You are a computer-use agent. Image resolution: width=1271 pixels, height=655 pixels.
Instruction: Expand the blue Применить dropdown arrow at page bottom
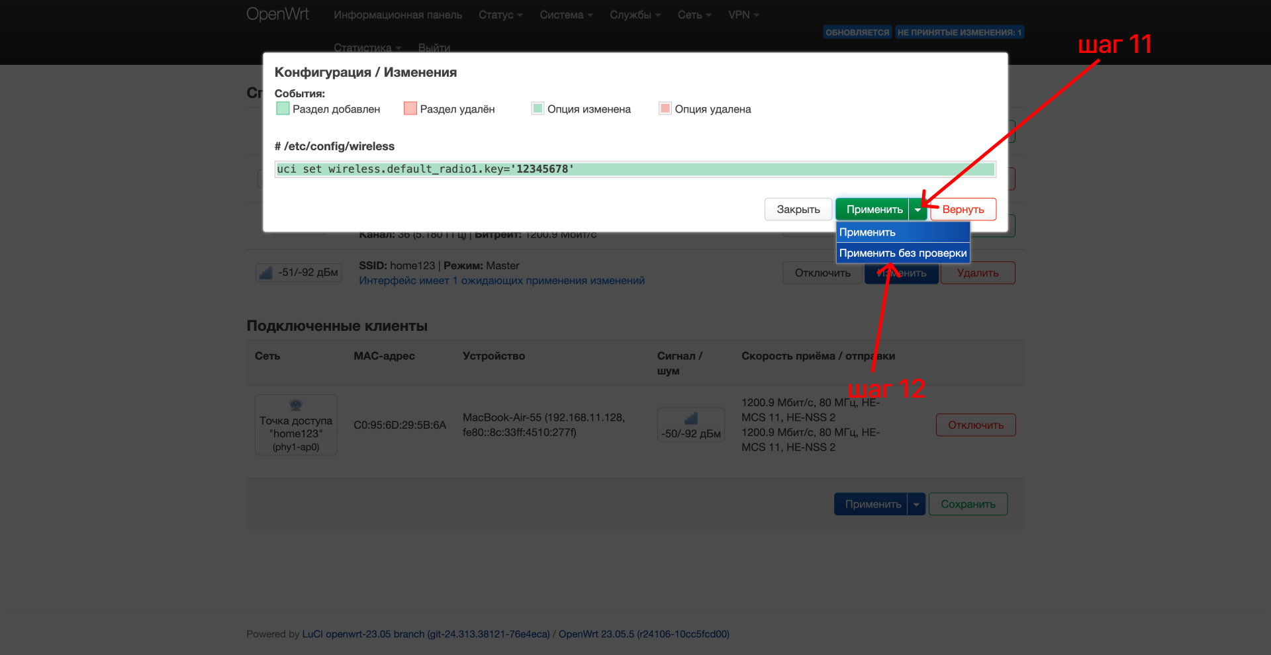[x=916, y=504]
